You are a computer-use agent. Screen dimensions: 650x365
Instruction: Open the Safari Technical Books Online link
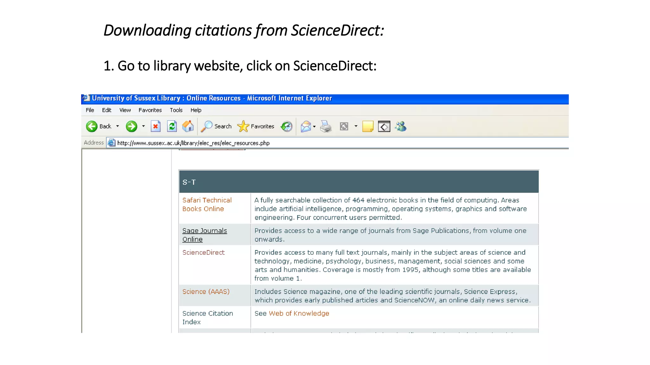(x=207, y=205)
